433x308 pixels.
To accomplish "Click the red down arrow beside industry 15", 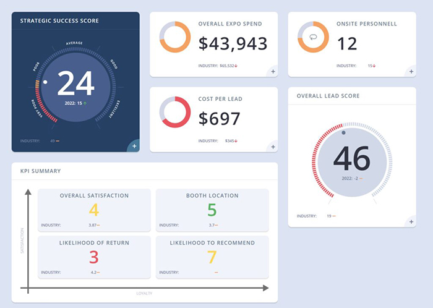I will click(374, 66).
